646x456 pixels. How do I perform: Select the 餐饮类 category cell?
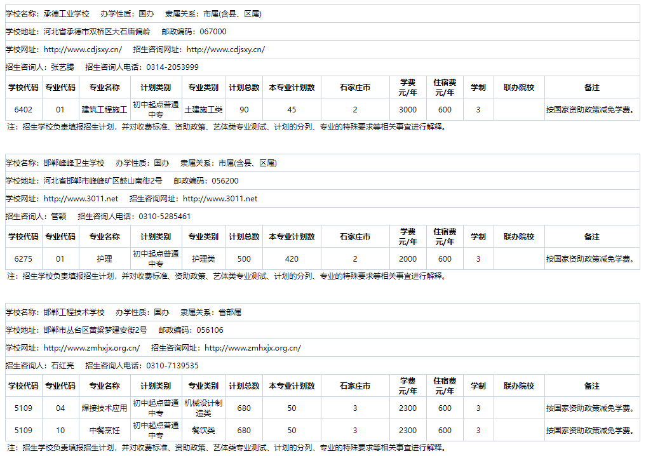(x=203, y=430)
